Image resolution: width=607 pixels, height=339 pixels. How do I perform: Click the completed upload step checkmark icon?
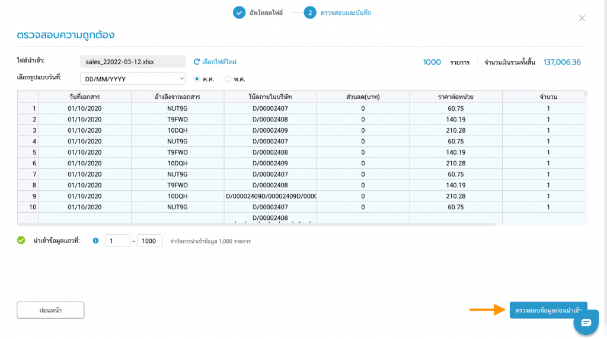point(239,12)
